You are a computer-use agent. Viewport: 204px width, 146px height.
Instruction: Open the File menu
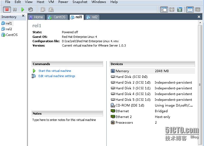point(8,2)
